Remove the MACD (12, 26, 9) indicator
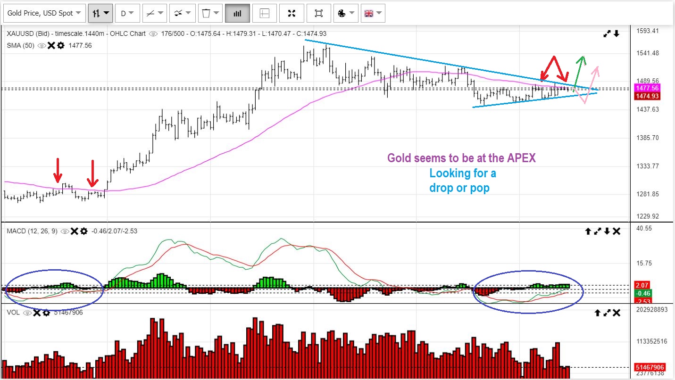 (75, 231)
